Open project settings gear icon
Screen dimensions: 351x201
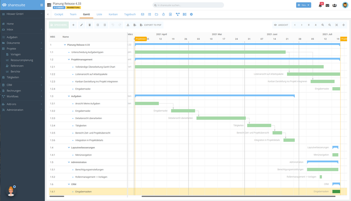pyautogui.click(x=191, y=14)
